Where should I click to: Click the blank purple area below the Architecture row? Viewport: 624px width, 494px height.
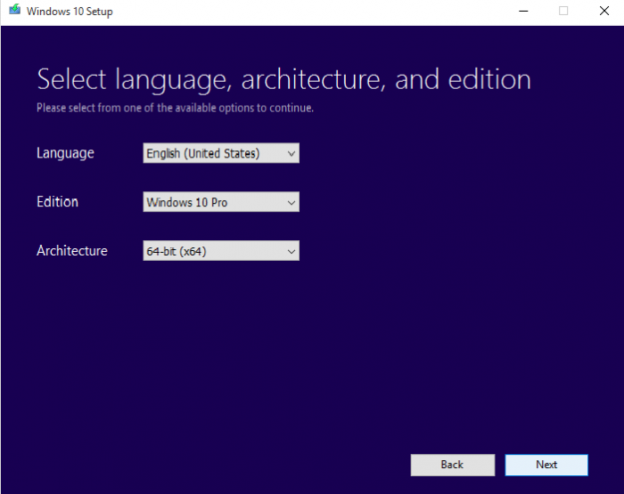(x=312, y=356)
